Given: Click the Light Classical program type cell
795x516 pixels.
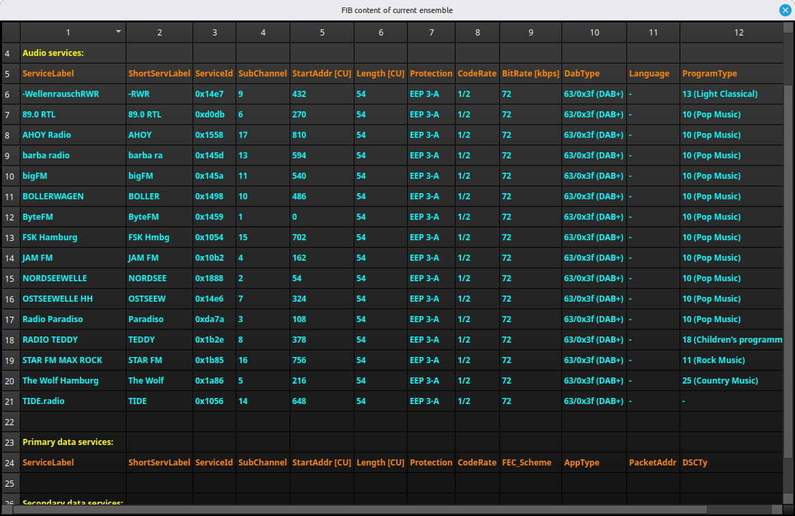Looking at the screenshot, I should pyautogui.click(x=731, y=94).
